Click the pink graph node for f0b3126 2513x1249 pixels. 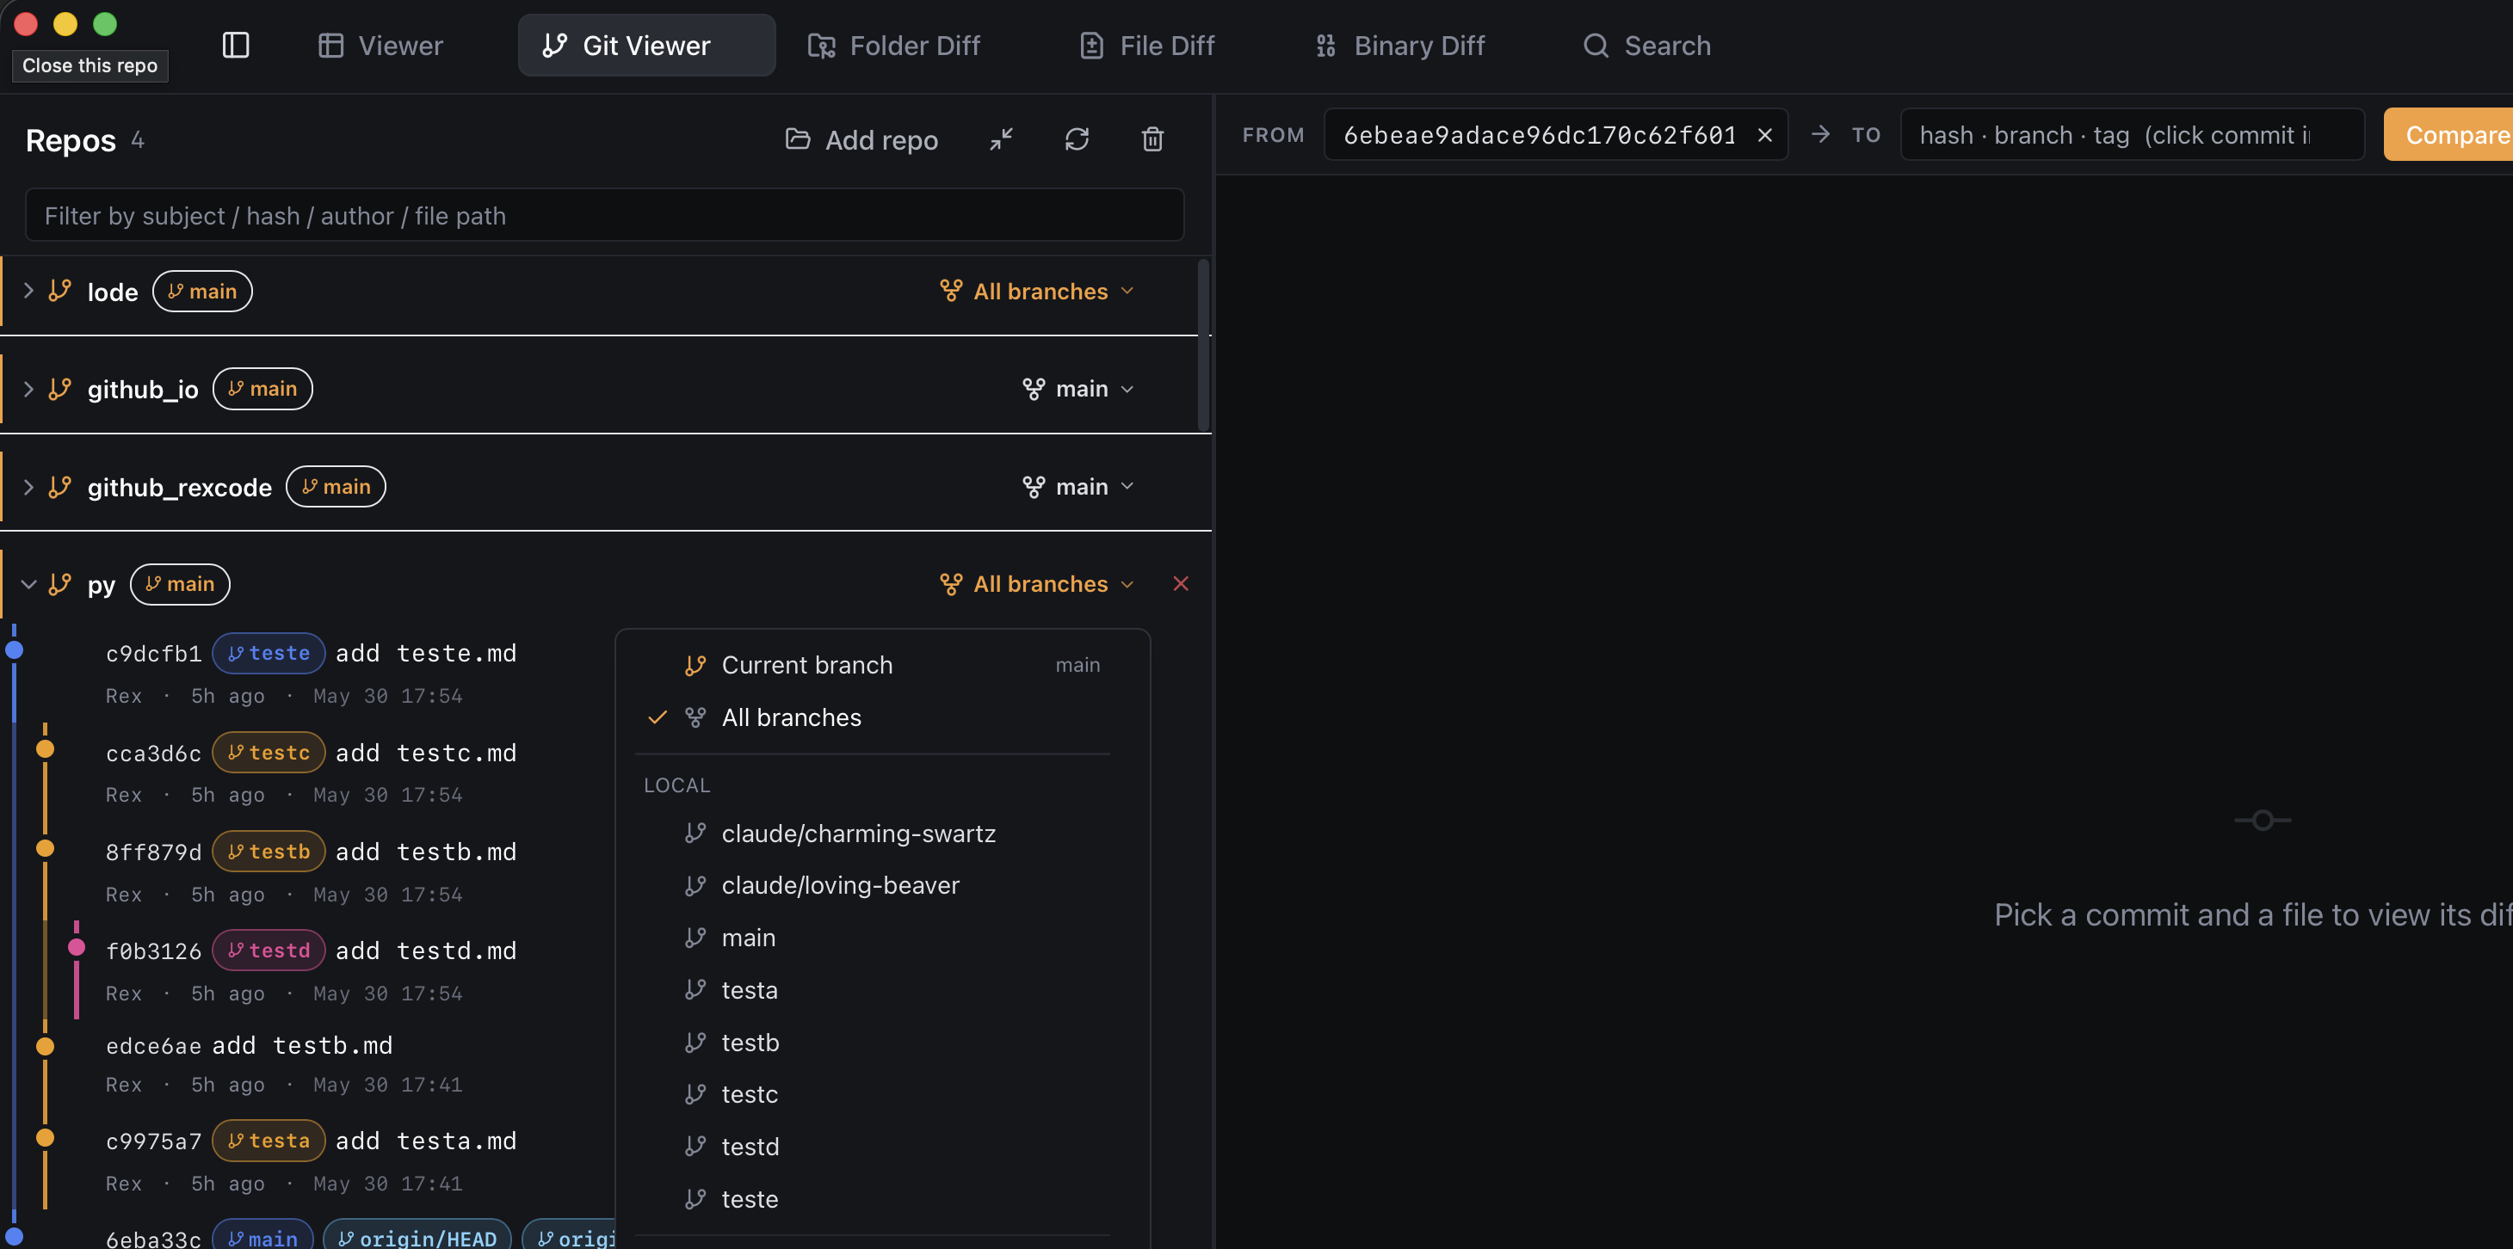tap(76, 947)
